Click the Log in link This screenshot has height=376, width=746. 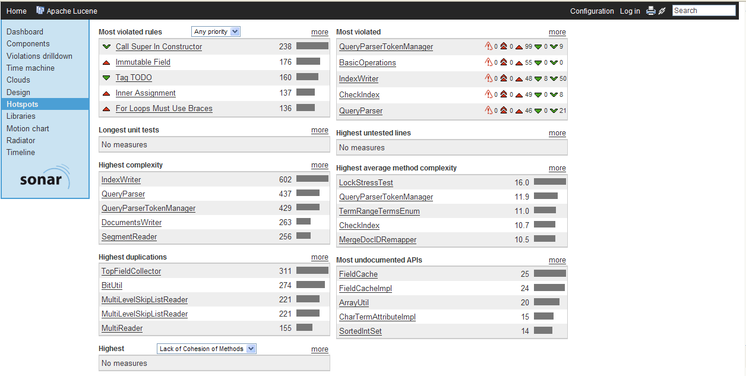click(630, 11)
